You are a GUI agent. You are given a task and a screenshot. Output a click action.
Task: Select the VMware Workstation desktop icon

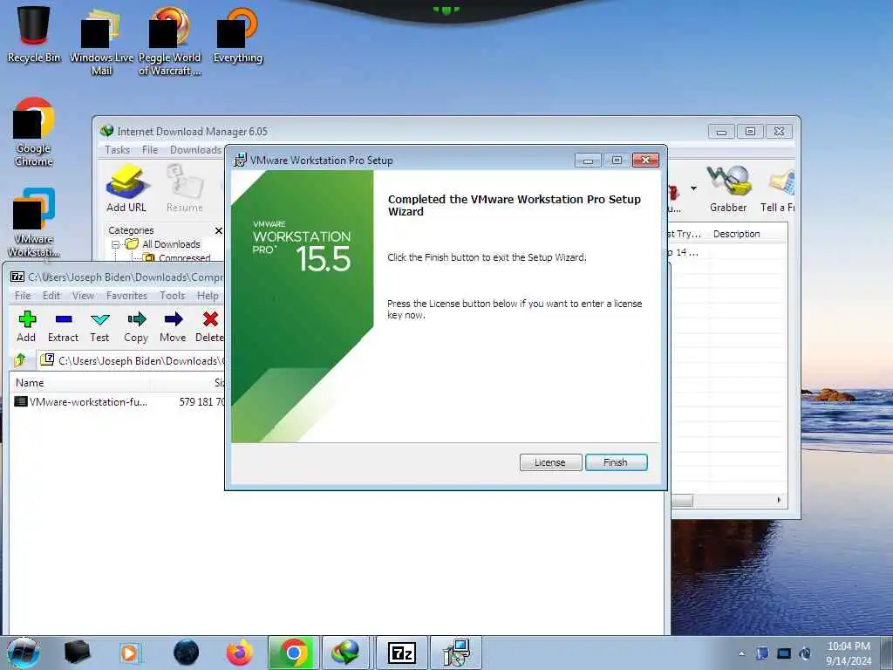[34, 222]
